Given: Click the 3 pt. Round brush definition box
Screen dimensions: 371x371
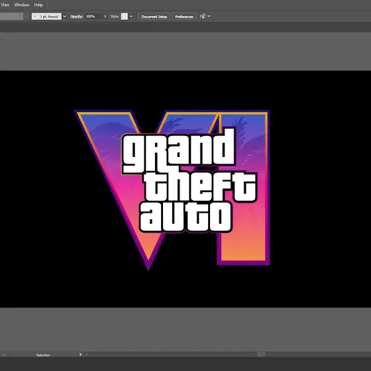Looking at the screenshot, I should coord(46,17).
